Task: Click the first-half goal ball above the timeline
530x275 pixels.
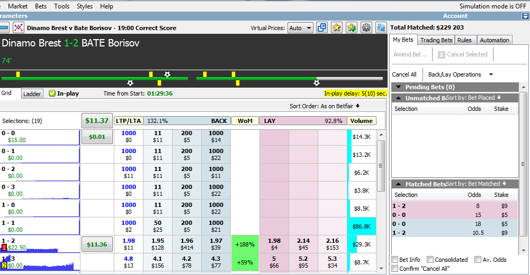Action: (167, 74)
